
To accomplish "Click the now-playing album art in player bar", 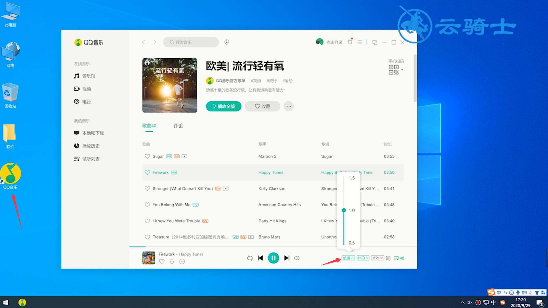I will coord(149,258).
